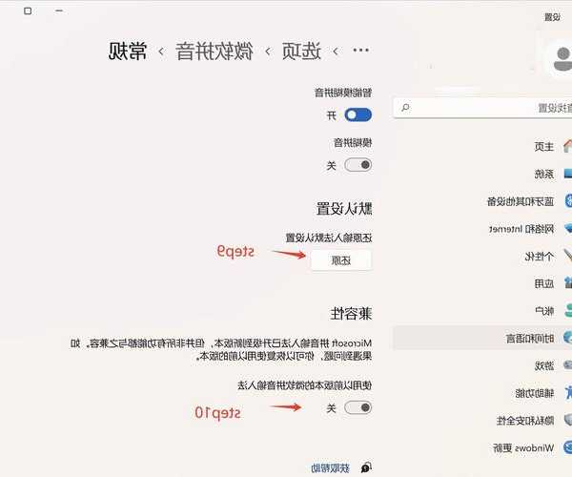This screenshot has width=572, height=477.
Task: Expand the breadcrumb ellipsis (...) menu
Action: [361, 51]
